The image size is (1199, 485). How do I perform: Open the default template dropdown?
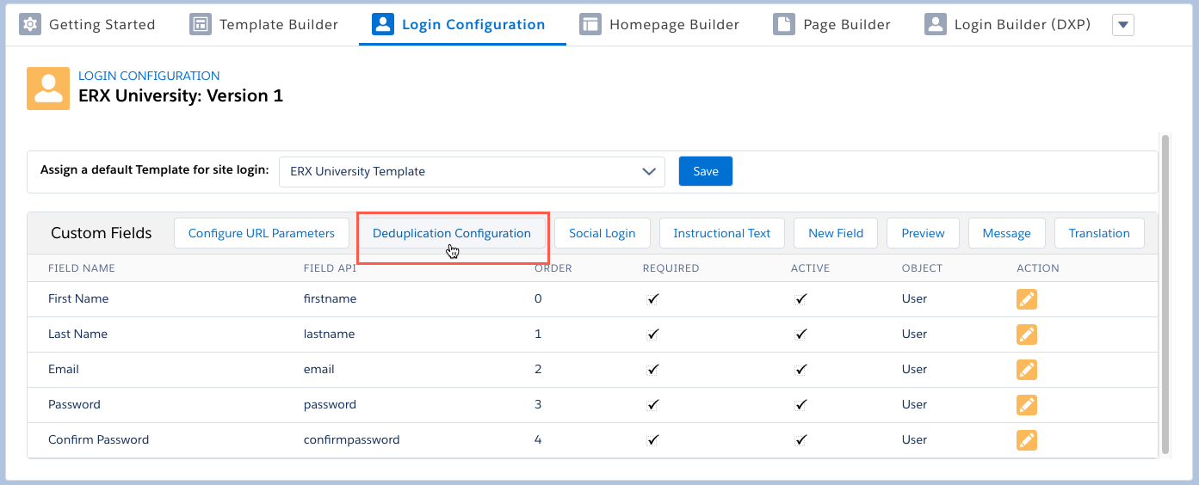pyautogui.click(x=472, y=171)
